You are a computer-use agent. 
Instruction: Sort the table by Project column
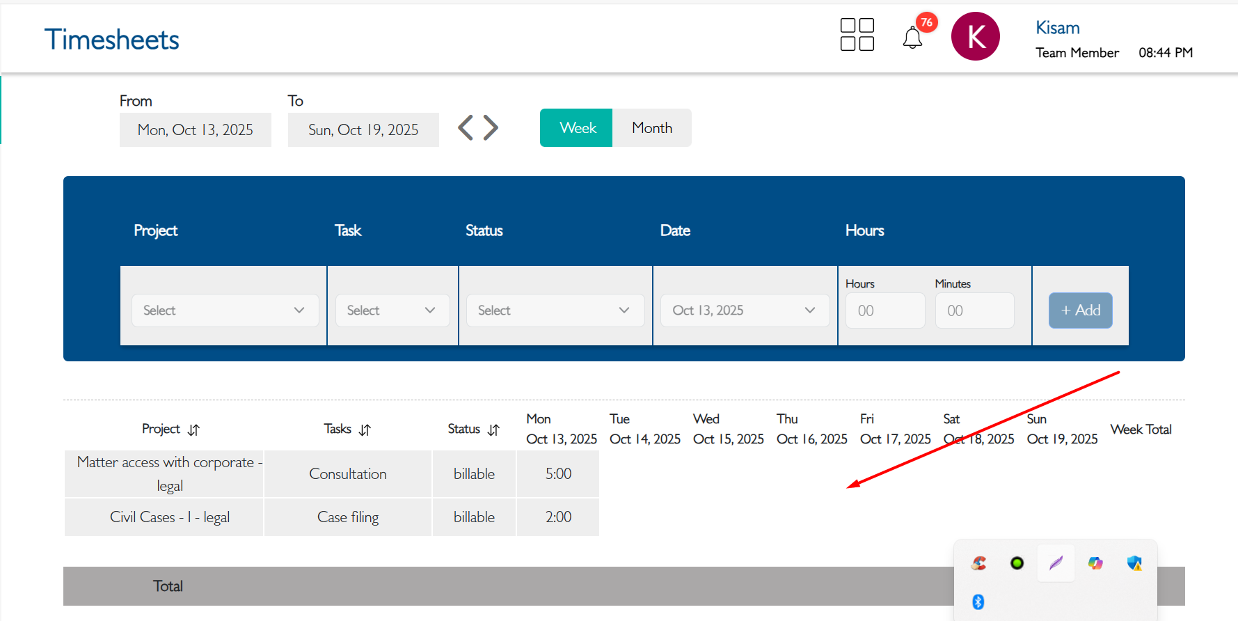pos(193,430)
